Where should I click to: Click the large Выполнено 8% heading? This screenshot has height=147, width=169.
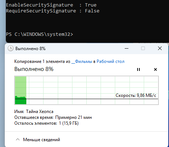coord(34,69)
